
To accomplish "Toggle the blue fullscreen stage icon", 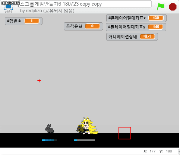I will [8, 7].
